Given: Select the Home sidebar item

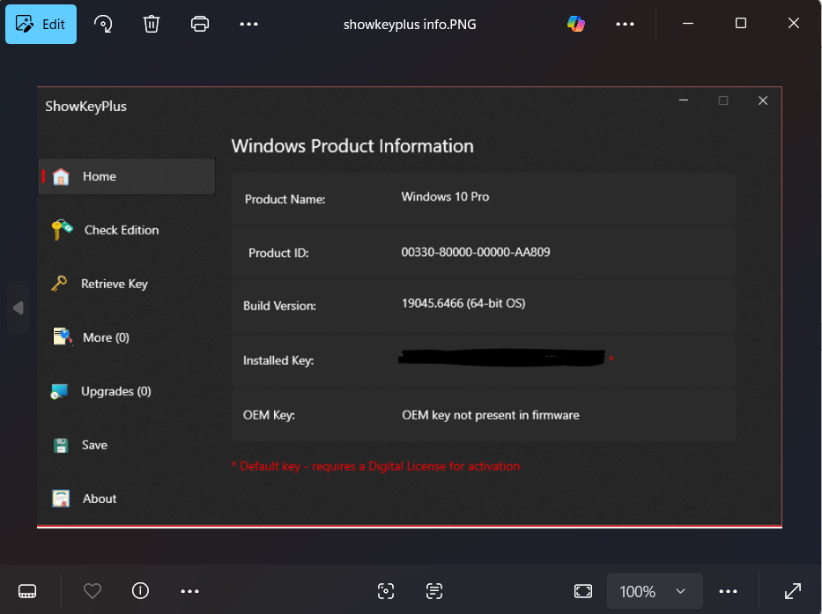Looking at the screenshot, I should coord(126,177).
